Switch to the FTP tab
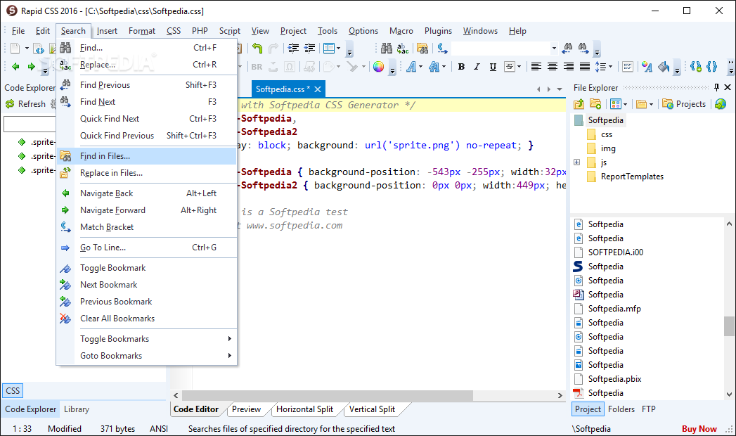736x436 pixels. click(x=649, y=409)
